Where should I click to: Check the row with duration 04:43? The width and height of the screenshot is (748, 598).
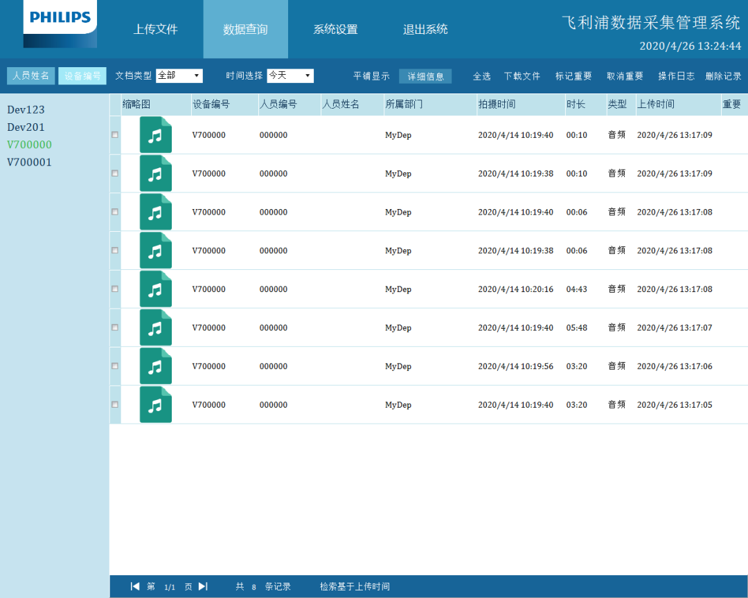click(115, 289)
